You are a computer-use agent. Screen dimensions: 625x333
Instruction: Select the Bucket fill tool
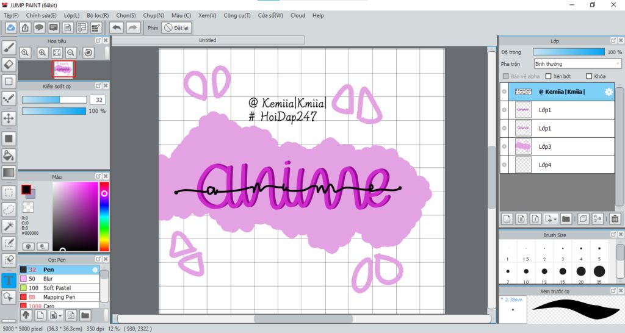pos(9,156)
